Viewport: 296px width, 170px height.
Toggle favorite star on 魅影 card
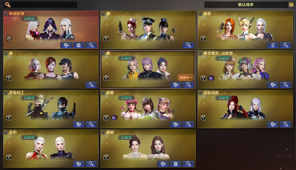point(200,14)
